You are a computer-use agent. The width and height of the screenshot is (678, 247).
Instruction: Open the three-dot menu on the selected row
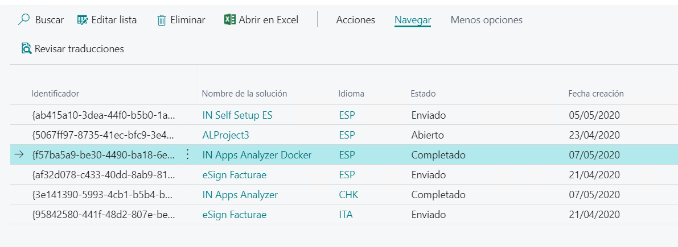(x=188, y=154)
